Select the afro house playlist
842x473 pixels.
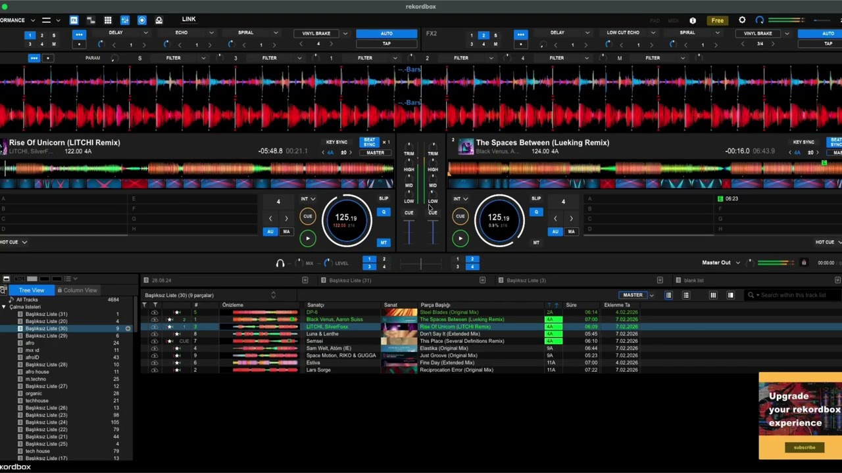click(37, 372)
